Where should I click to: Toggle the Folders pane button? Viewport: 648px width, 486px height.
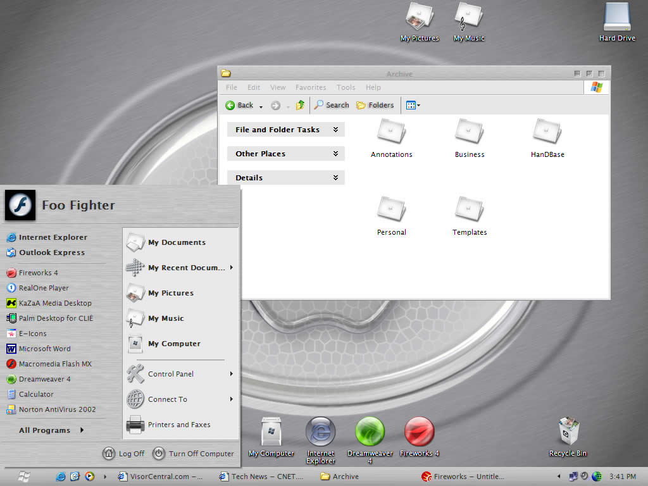[x=375, y=105]
